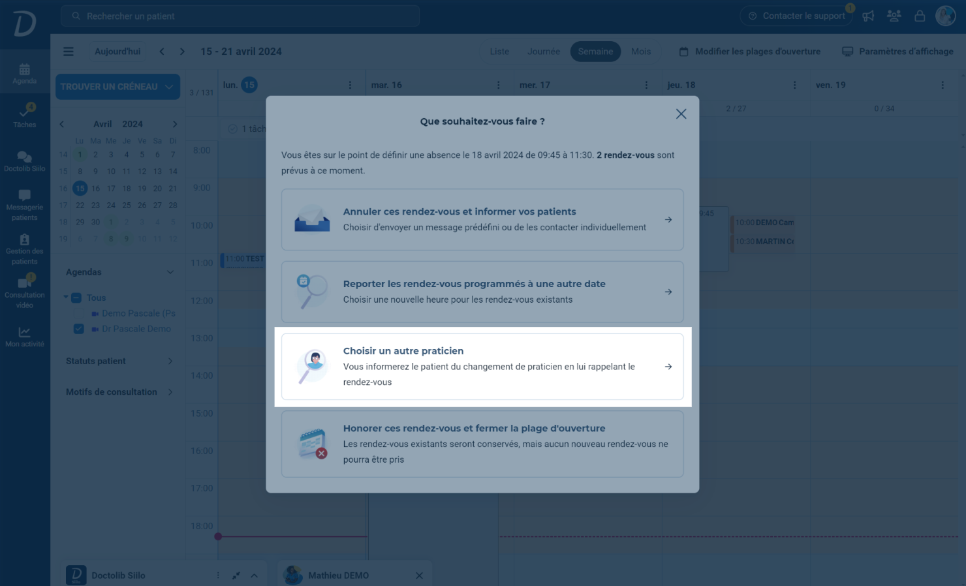Open the TROUVER UN CRÉNEAU dropdown

click(x=117, y=87)
